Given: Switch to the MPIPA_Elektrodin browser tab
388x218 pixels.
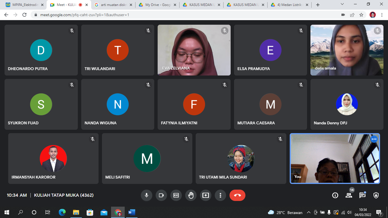Looking at the screenshot, I should click(x=24, y=5).
